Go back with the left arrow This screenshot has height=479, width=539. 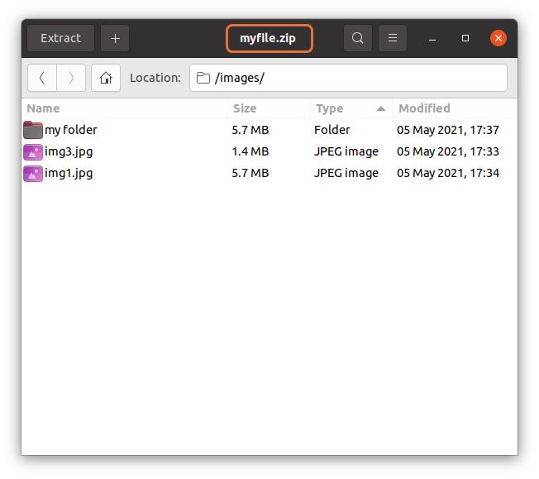coord(42,78)
